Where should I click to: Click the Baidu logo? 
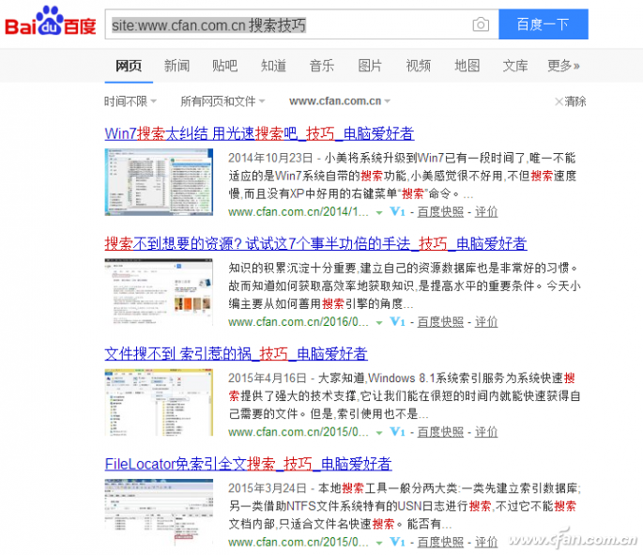coord(51,22)
